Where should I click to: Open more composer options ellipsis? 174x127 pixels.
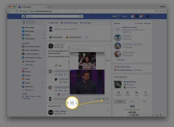coord(86,37)
